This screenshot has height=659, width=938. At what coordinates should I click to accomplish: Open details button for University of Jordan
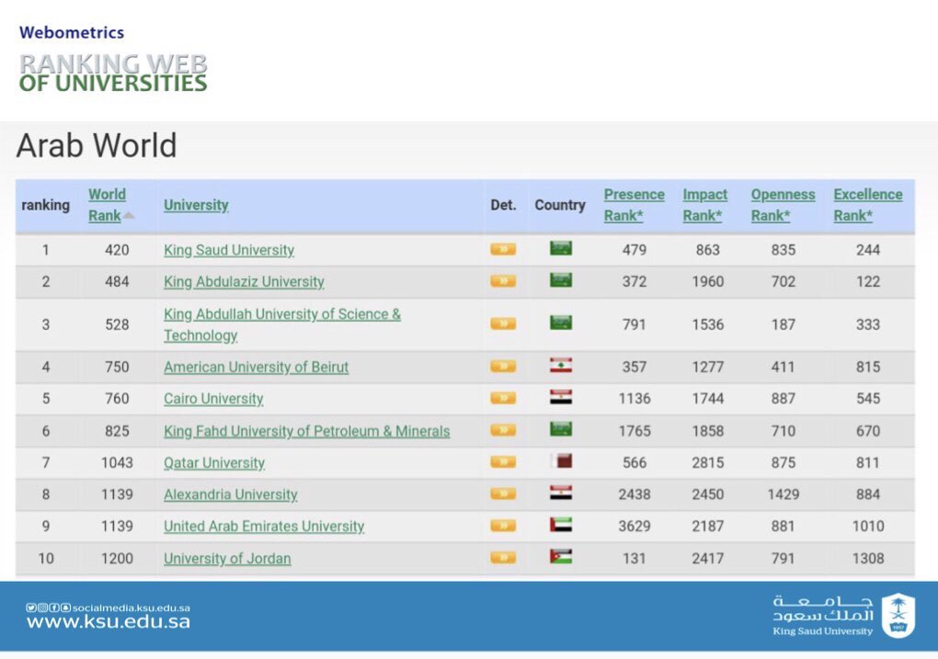click(x=503, y=558)
